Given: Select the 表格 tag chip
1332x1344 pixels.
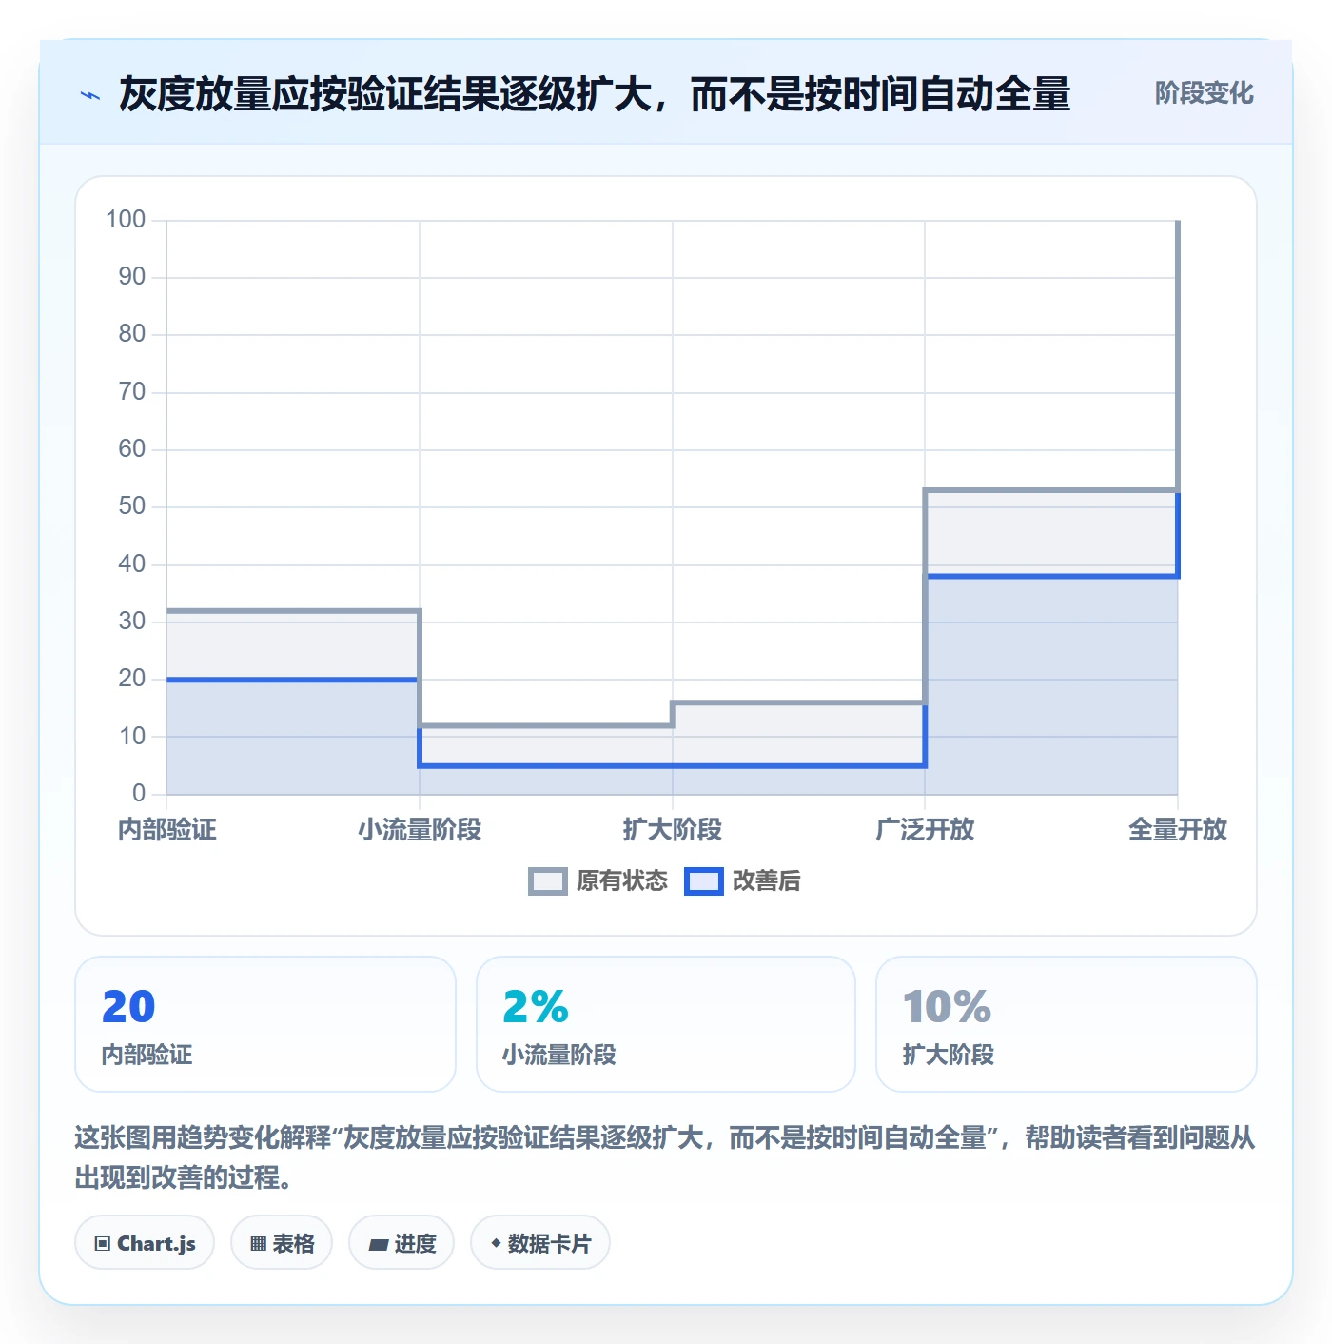Looking at the screenshot, I should pyautogui.click(x=282, y=1242).
